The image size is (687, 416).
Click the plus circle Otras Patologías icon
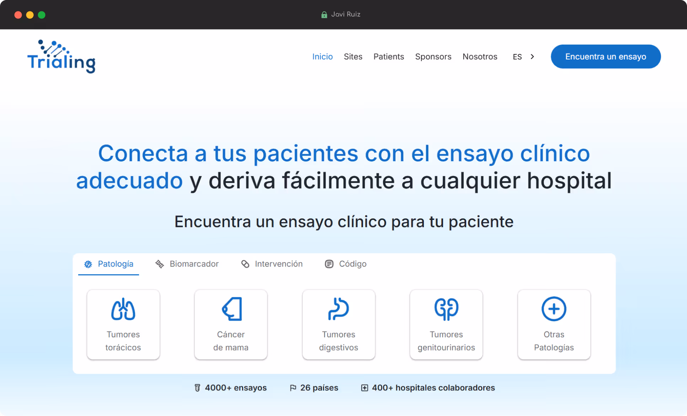tap(554, 309)
